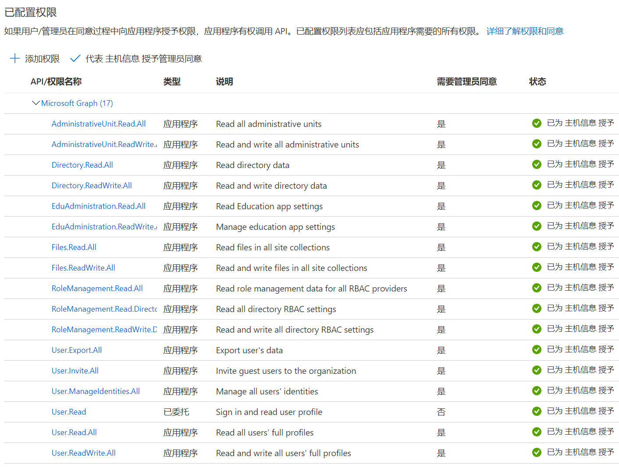Viewport: 619px width, 471px height.
Task: Click the 添加权限 button
Action: point(35,59)
